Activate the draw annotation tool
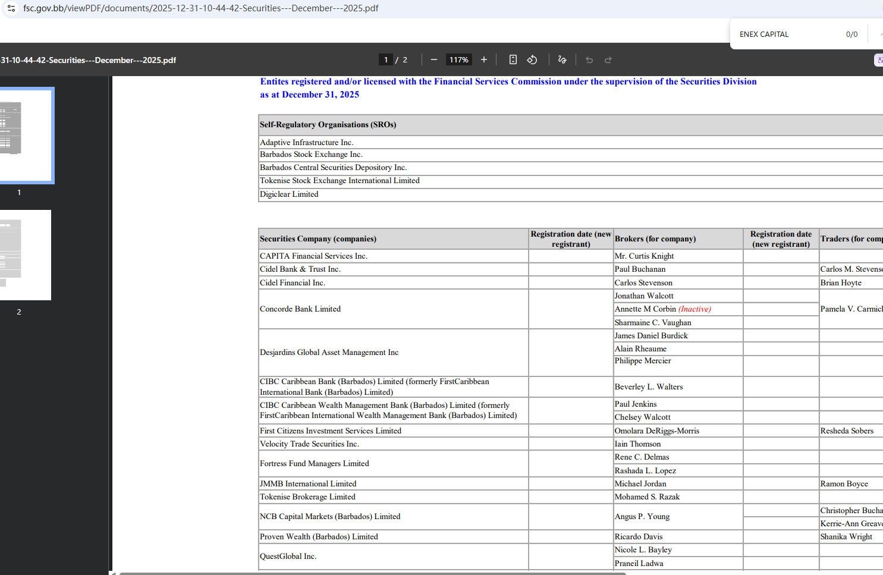Image resolution: width=883 pixels, height=575 pixels. (x=562, y=59)
